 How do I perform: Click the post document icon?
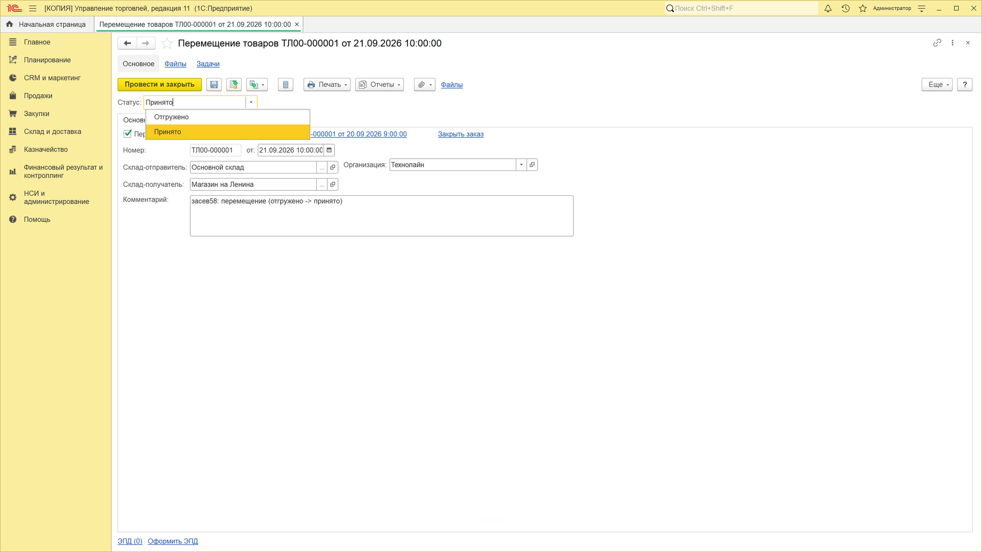234,85
